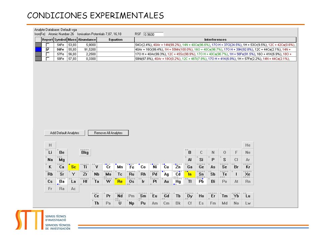Click the gray swatch for 54Fe row
The image size is (321, 240).
tap(38, 45)
